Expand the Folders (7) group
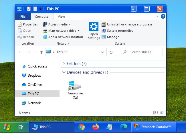 coord(64,64)
